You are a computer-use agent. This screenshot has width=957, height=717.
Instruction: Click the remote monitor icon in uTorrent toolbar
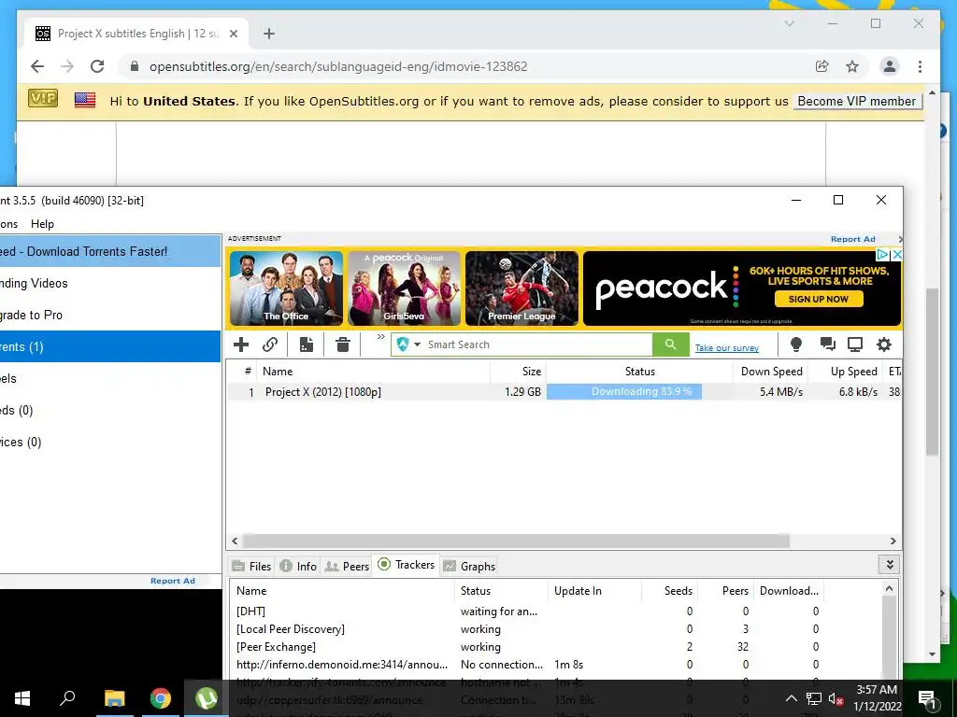coord(855,344)
